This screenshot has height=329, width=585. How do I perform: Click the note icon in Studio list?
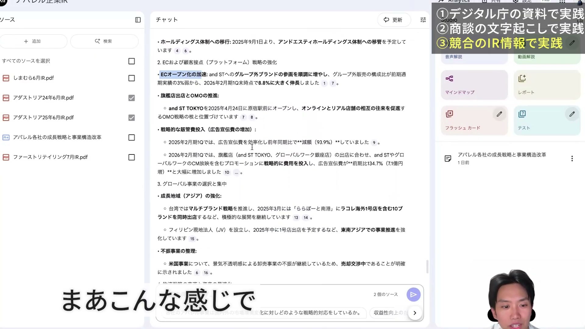pyautogui.click(x=448, y=158)
